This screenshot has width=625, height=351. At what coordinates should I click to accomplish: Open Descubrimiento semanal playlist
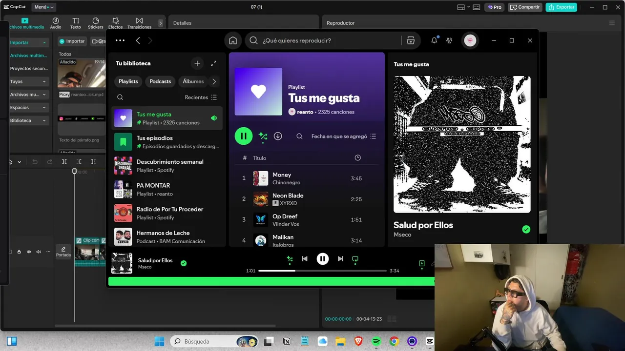click(167, 166)
